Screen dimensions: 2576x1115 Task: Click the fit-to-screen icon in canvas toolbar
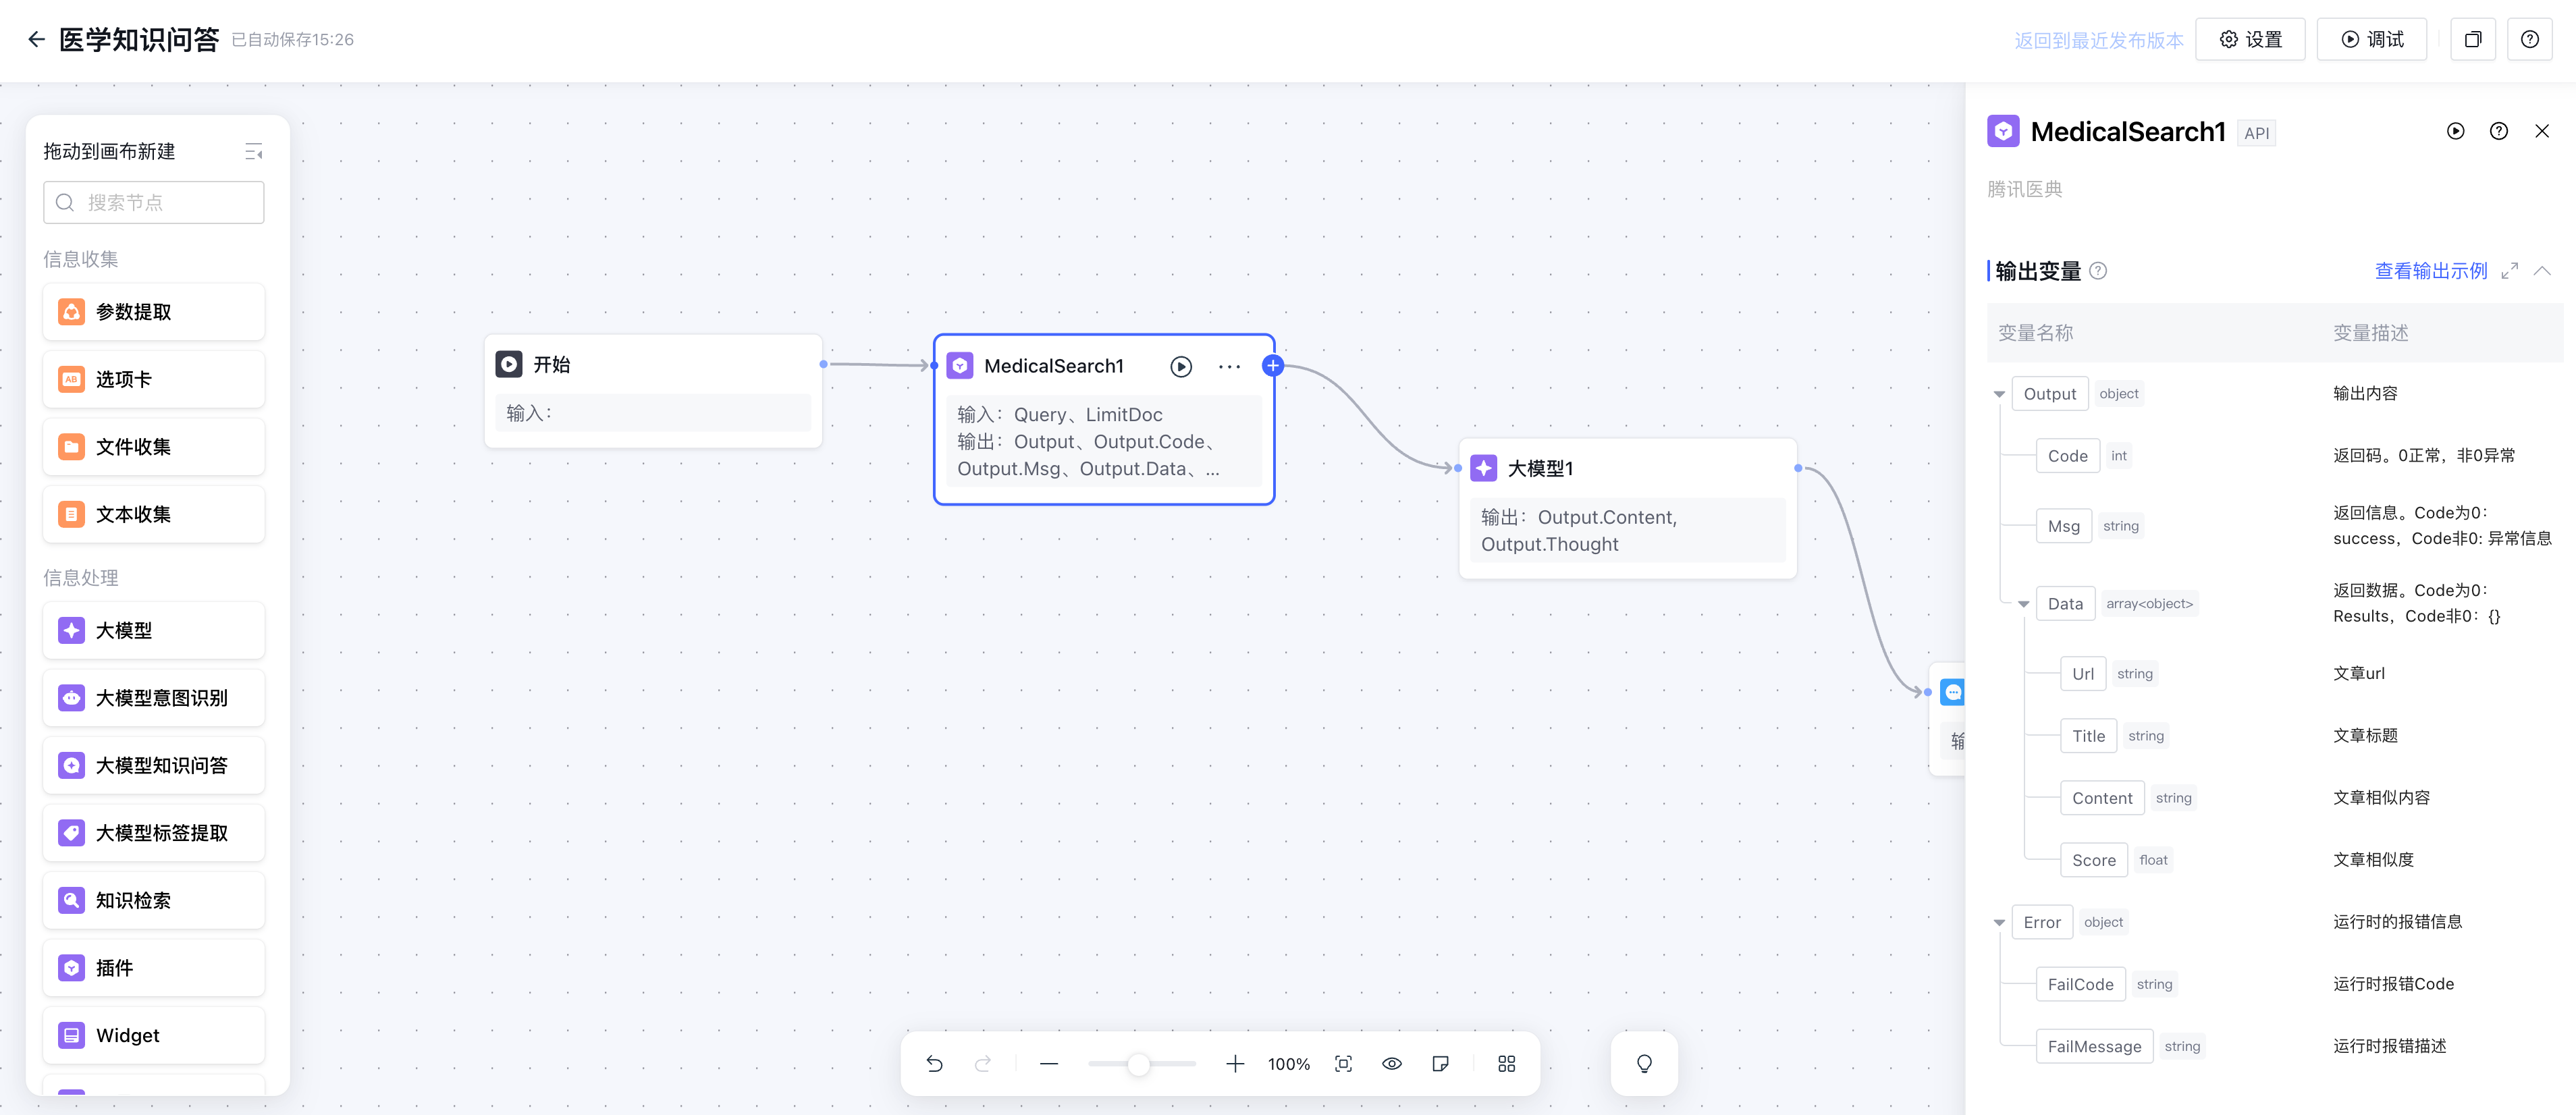1343,1064
